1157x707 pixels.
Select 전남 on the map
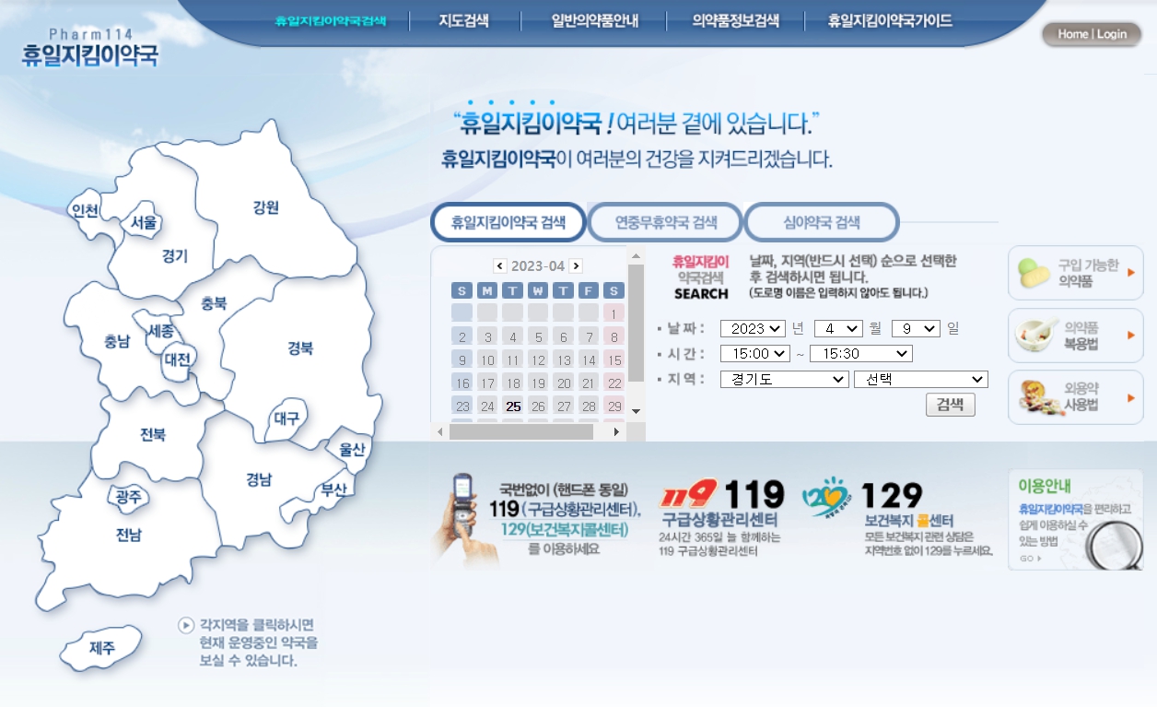[x=129, y=535]
